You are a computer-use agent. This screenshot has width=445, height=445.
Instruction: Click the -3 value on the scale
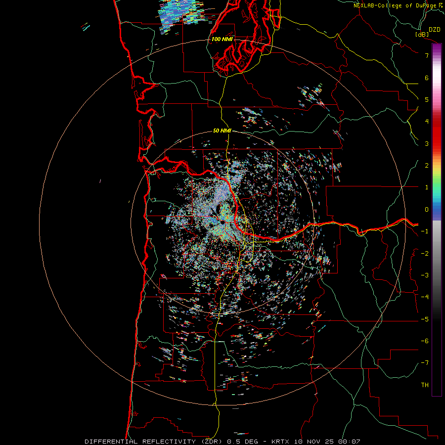(x=425, y=275)
